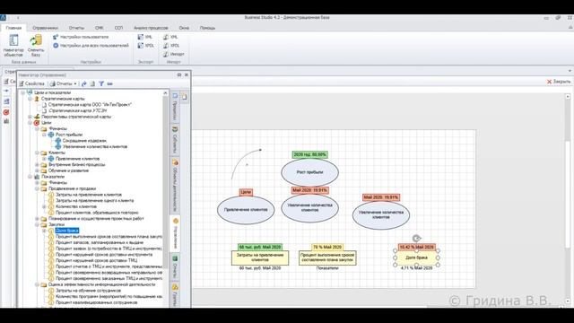Collapse the Цели и показатели root node
This screenshot has width=574, height=323.
[23, 92]
